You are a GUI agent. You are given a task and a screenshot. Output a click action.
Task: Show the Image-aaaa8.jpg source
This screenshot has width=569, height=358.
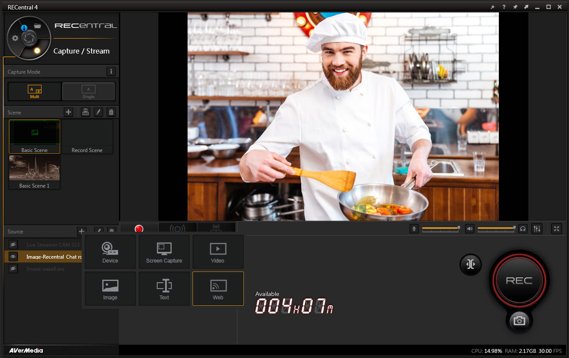[13, 268]
